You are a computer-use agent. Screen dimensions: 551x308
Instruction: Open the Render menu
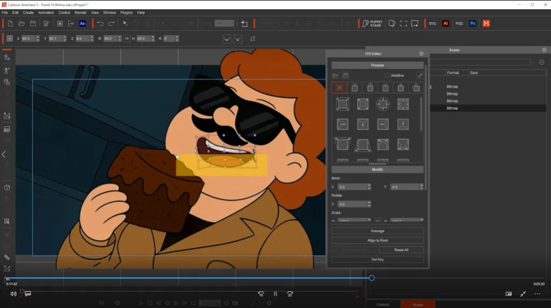point(81,12)
